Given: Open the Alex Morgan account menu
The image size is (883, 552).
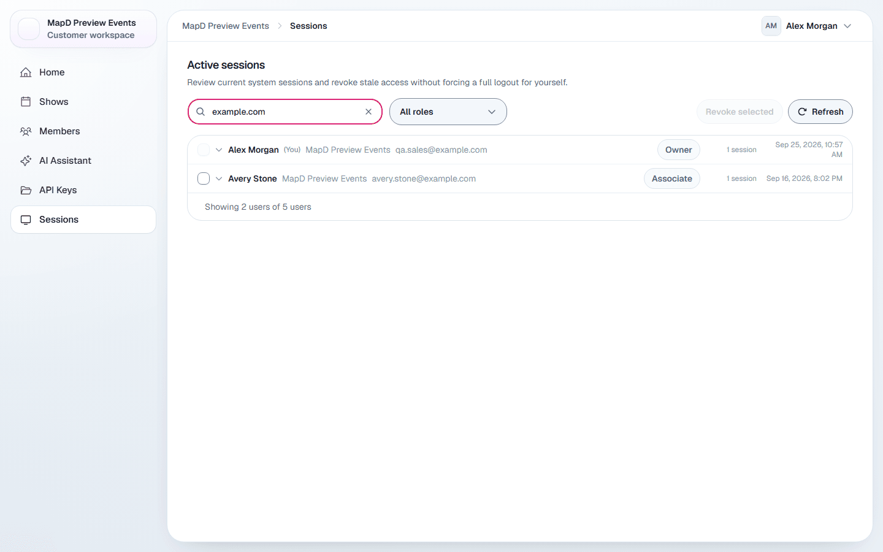Looking at the screenshot, I should coord(807,26).
